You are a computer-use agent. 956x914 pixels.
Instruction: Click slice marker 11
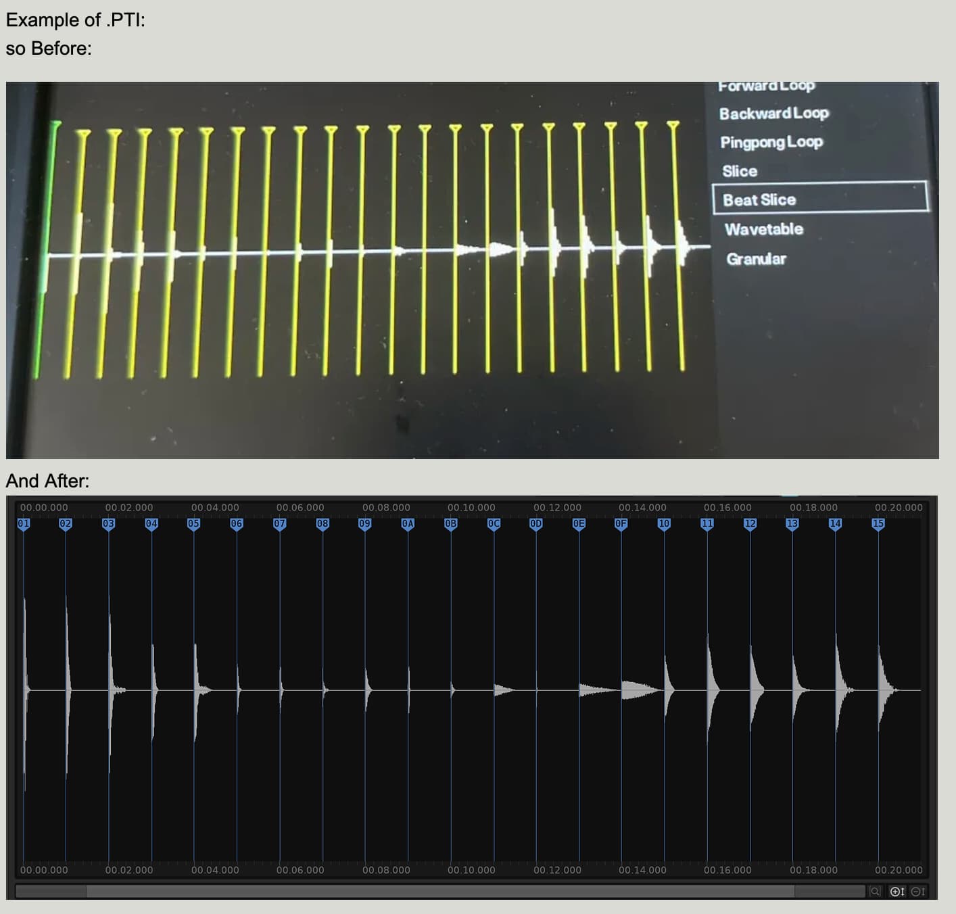pos(707,524)
